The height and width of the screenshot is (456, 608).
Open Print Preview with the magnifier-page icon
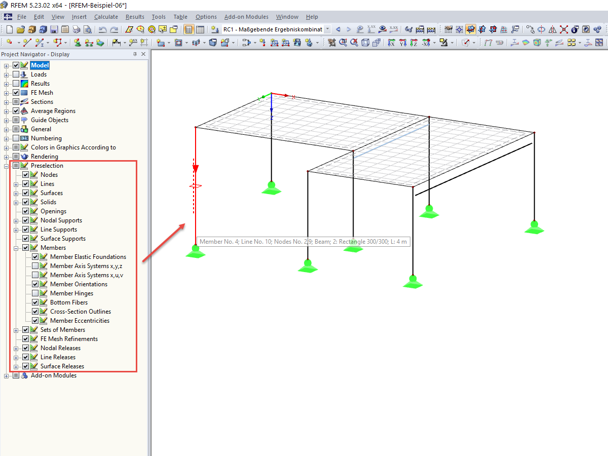[x=88, y=29]
